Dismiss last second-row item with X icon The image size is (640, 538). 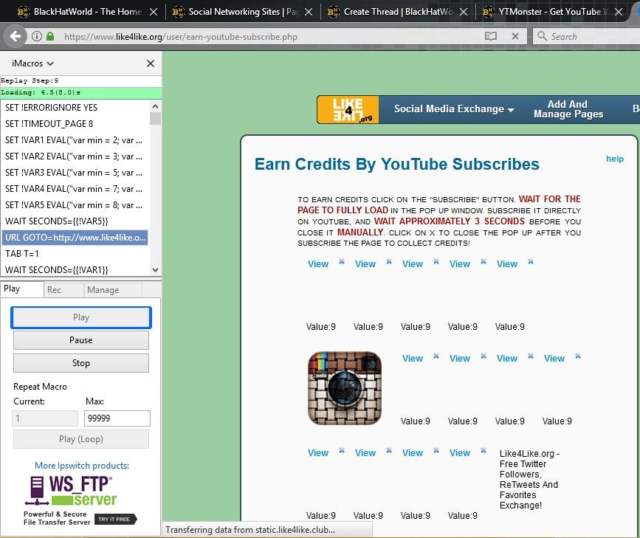point(578,356)
